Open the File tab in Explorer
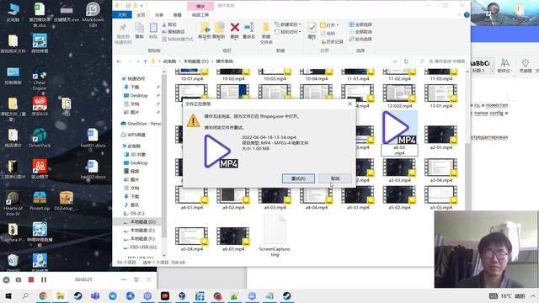Screen dimensions: 539x303 (122, 15)
